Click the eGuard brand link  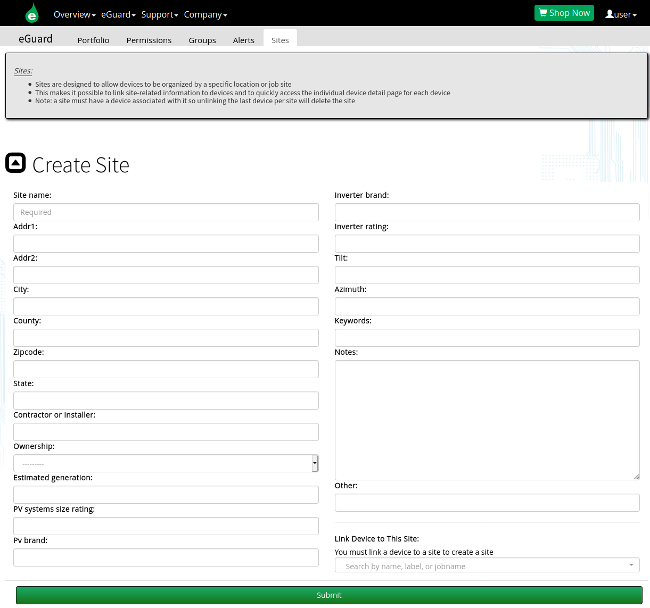point(36,39)
